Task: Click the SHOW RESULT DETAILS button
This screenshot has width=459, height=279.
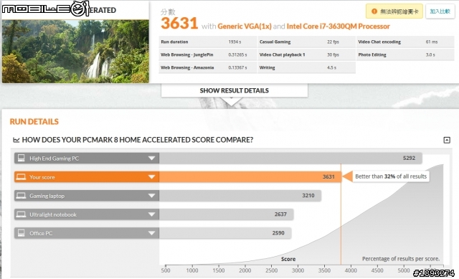Action: 235,90
